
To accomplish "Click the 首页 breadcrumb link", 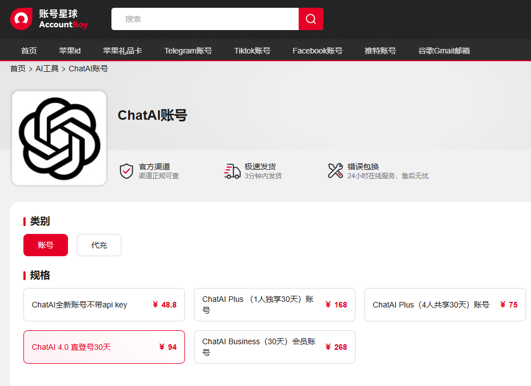I will (x=18, y=69).
